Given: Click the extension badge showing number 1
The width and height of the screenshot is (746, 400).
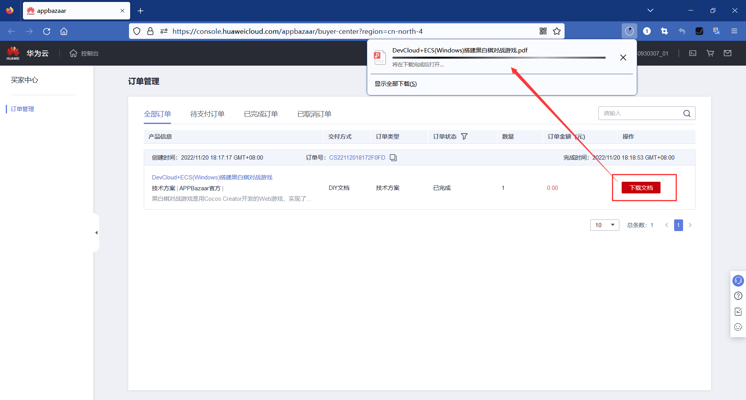Looking at the screenshot, I should (647, 31).
